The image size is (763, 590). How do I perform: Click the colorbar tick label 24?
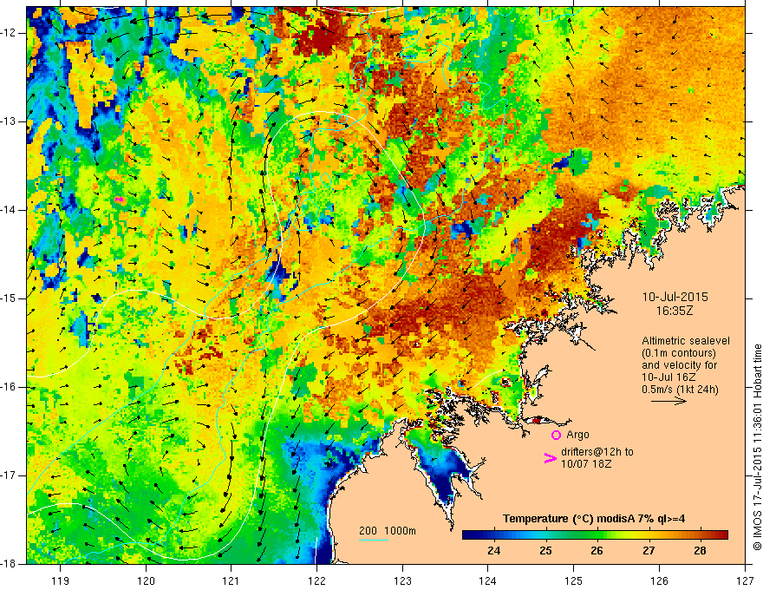click(494, 551)
